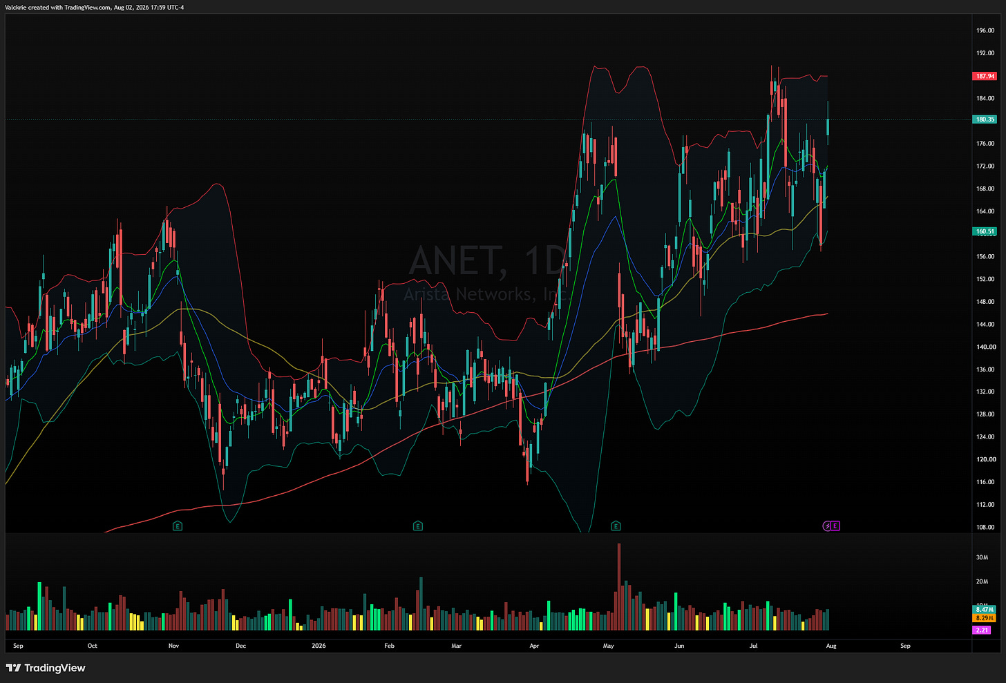
Task: Open the green earnings E marker near mid-February
Action: (417, 526)
